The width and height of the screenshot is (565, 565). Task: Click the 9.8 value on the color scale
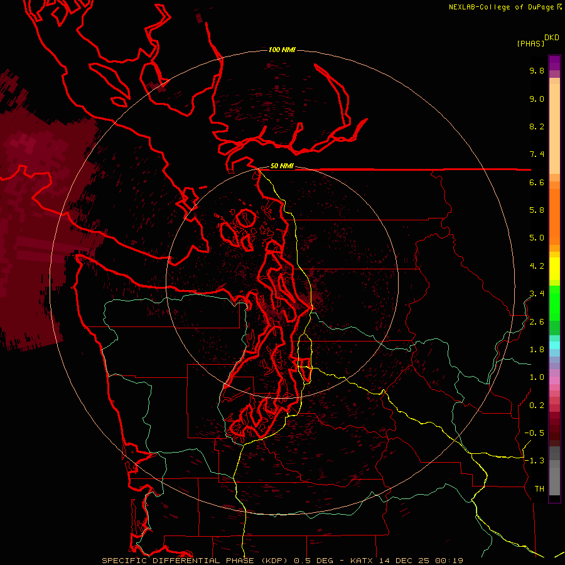pos(537,70)
